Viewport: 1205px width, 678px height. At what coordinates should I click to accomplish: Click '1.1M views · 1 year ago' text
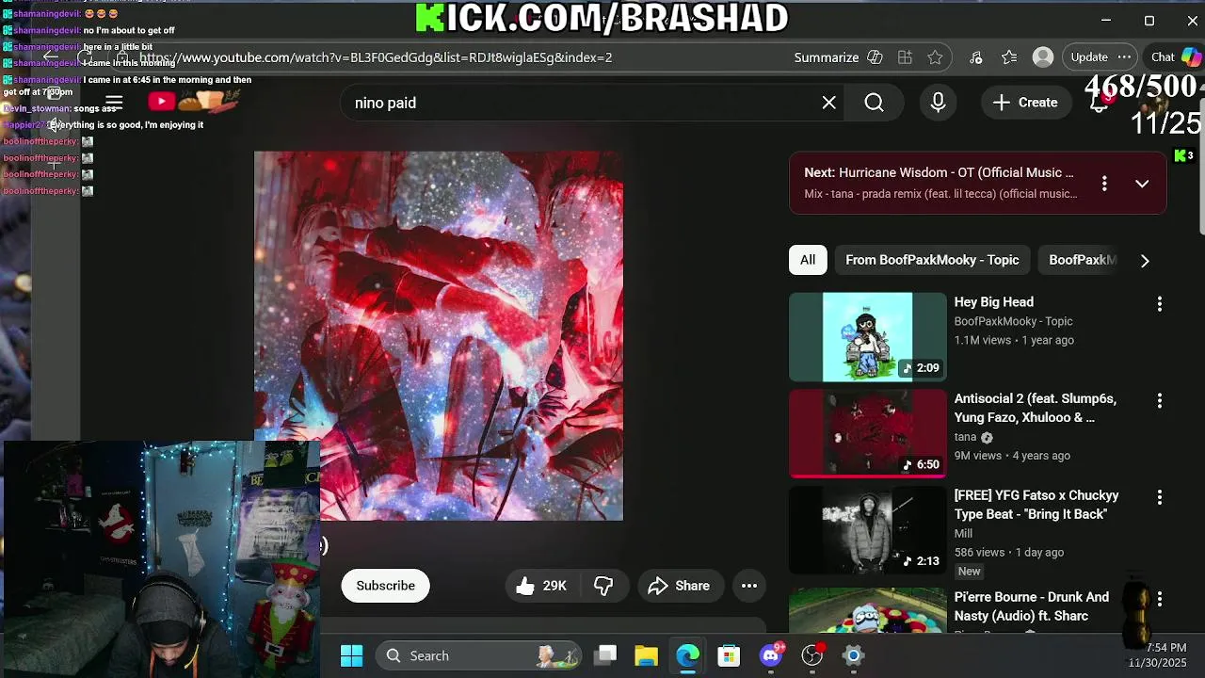point(1014,340)
